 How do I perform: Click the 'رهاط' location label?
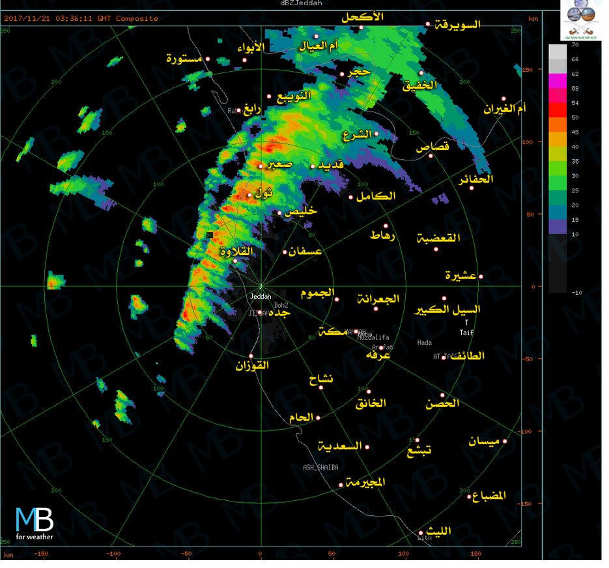(x=382, y=235)
